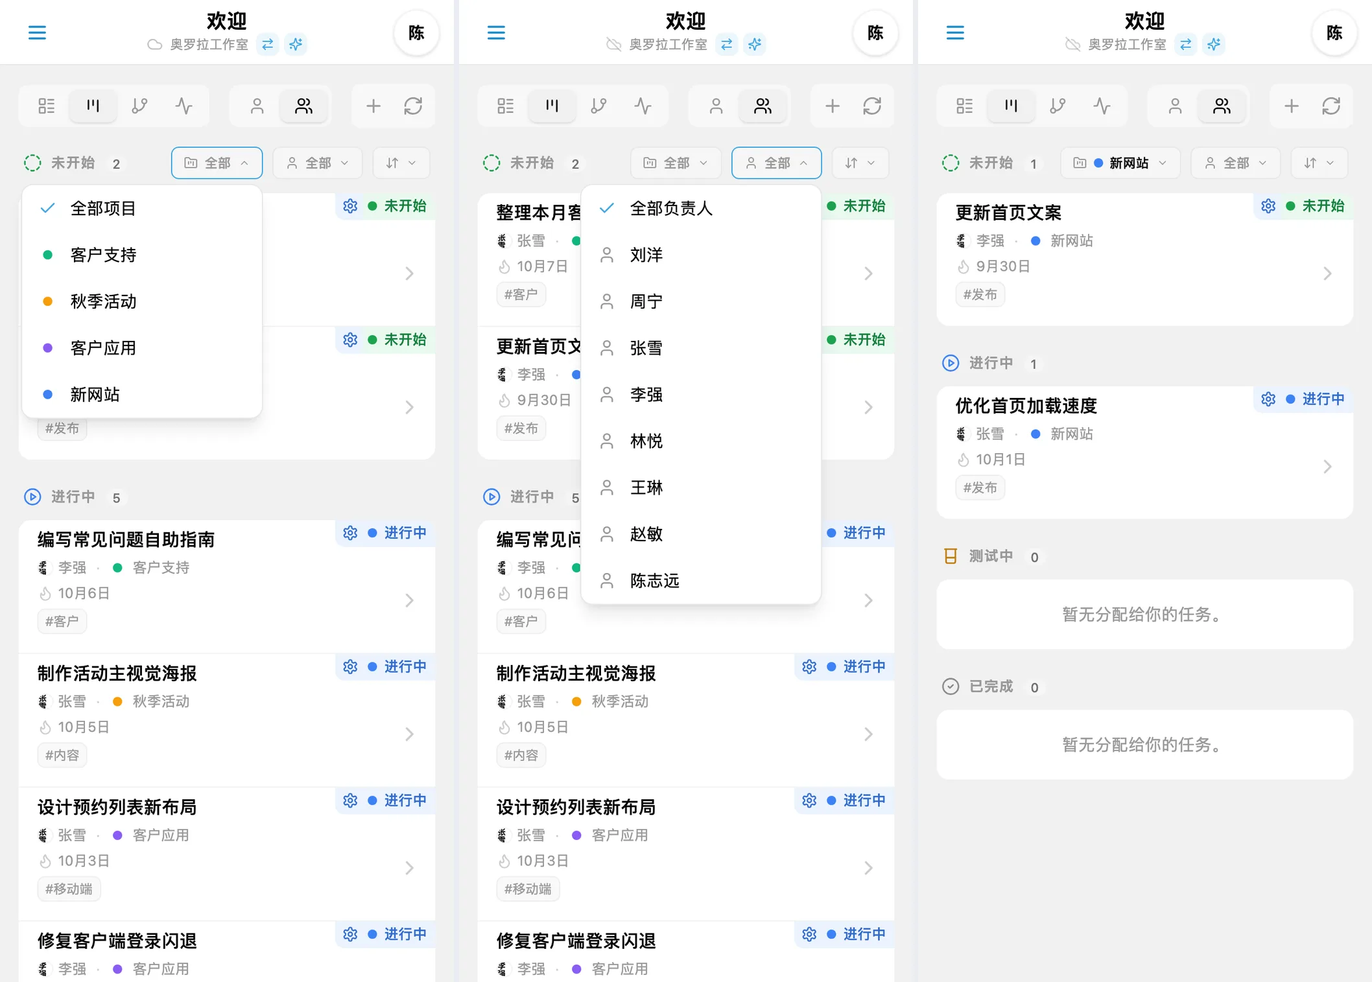
Task: Filter by assignee 王琳
Action: point(701,487)
